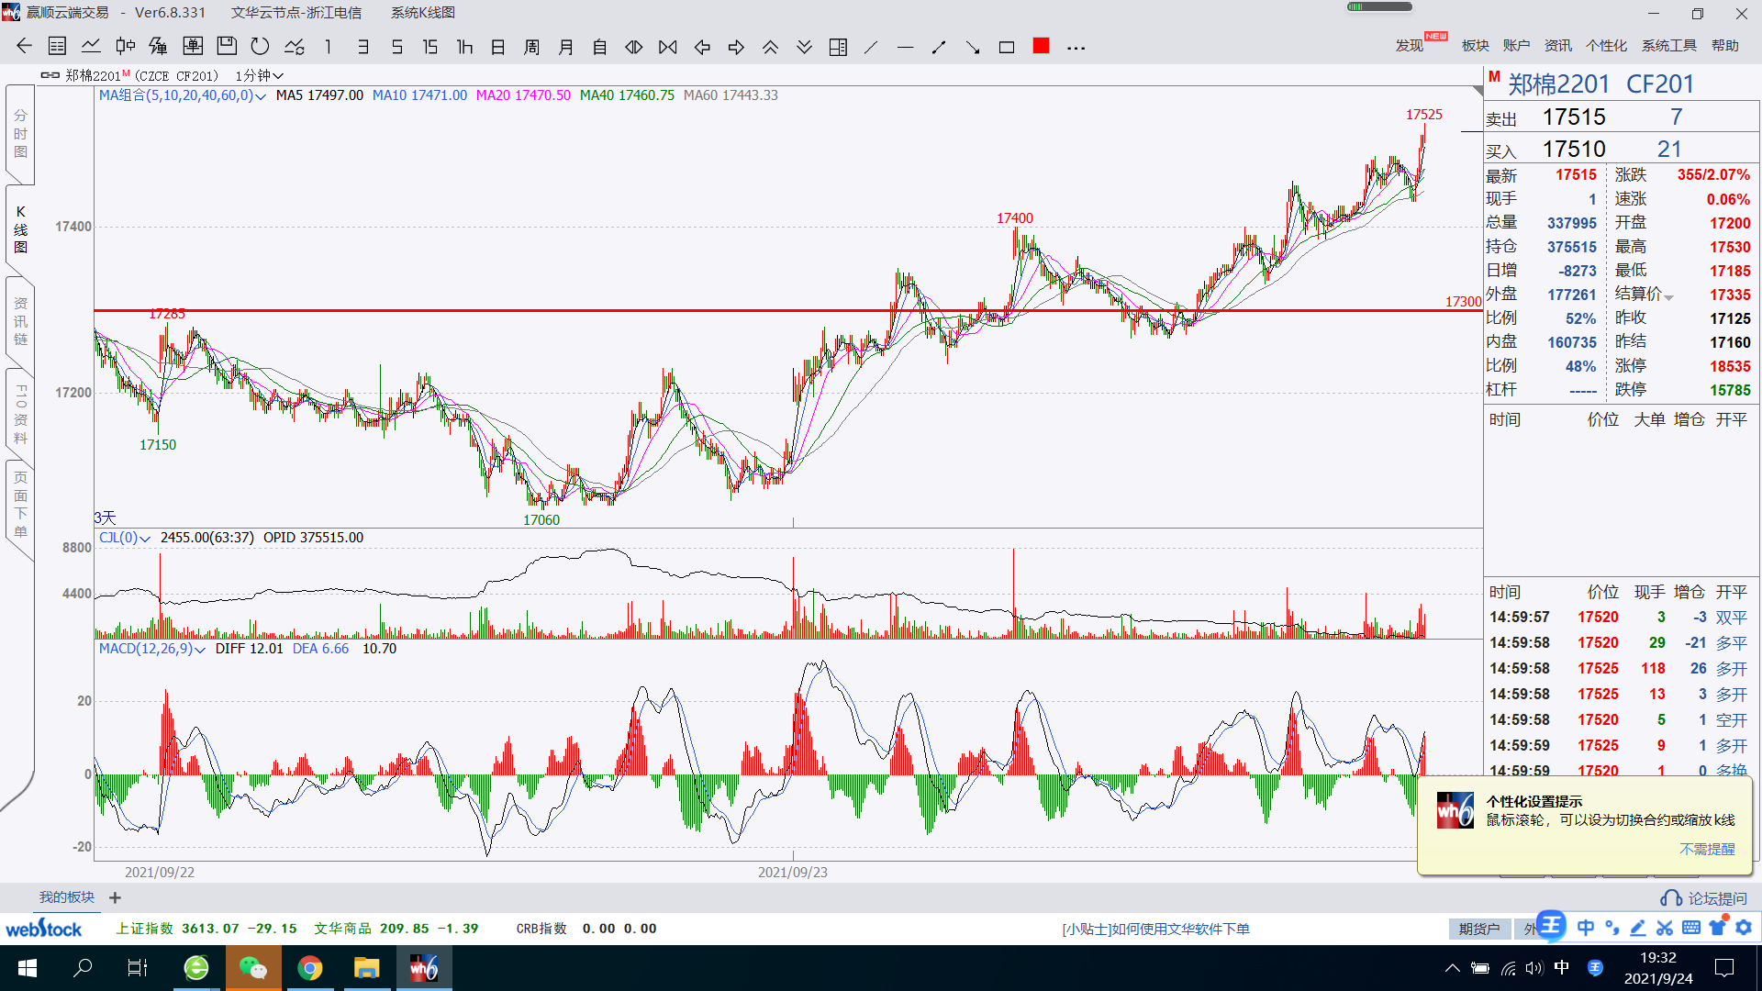Click the 不需提醒 link in popup
1762x991 pixels.
pyautogui.click(x=1707, y=849)
